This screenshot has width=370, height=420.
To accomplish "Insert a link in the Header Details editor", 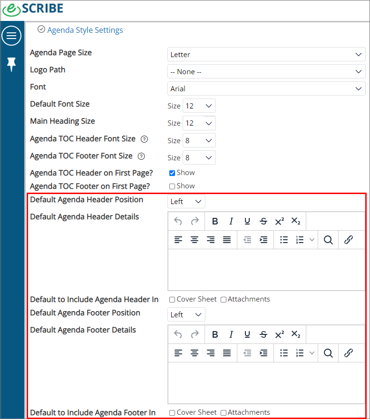I will coord(348,240).
